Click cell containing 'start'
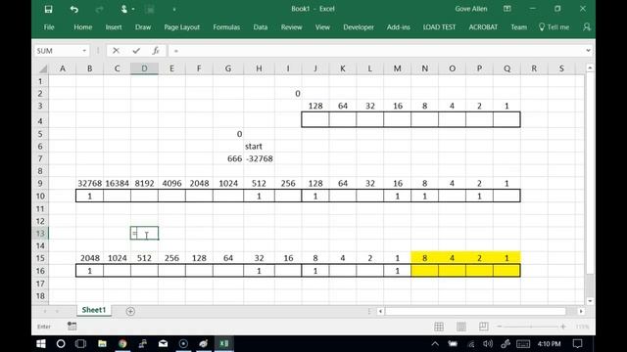This screenshot has width=627, height=352. [259, 146]
